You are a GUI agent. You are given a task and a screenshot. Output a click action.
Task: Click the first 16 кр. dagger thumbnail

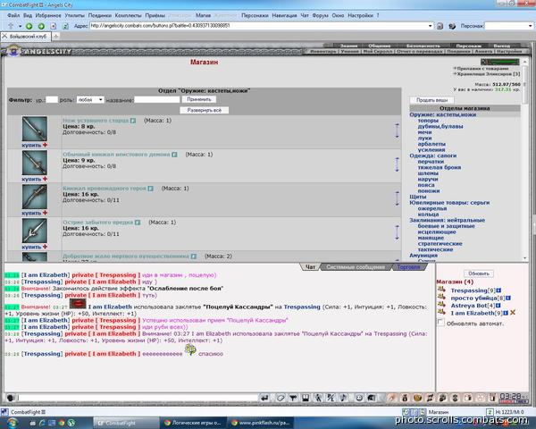[x=35, y=197]
